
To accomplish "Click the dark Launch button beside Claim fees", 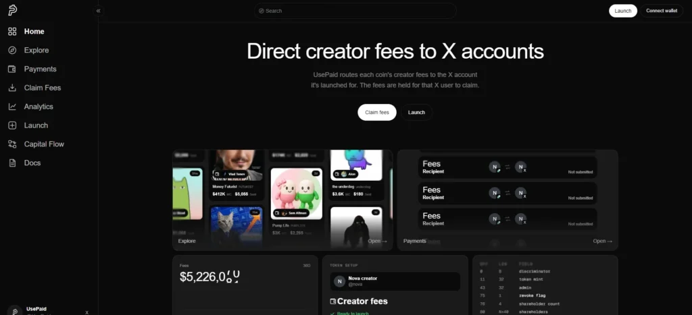I will coord(416,113).
